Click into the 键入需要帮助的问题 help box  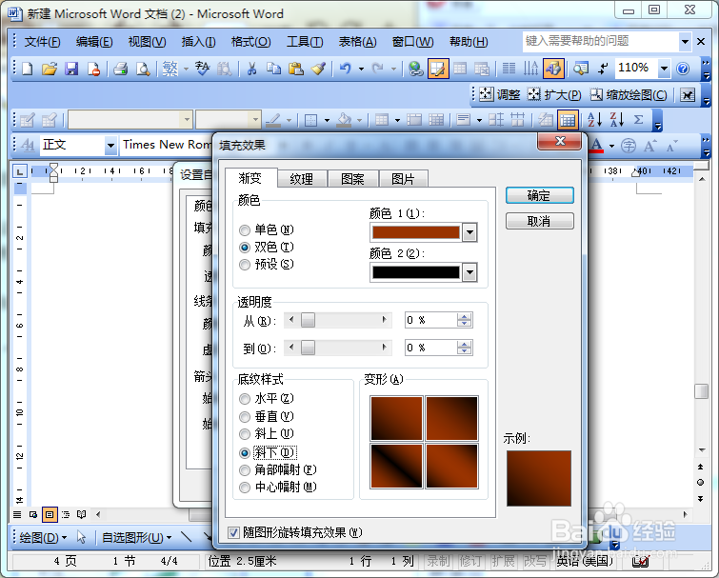[600, 42]
